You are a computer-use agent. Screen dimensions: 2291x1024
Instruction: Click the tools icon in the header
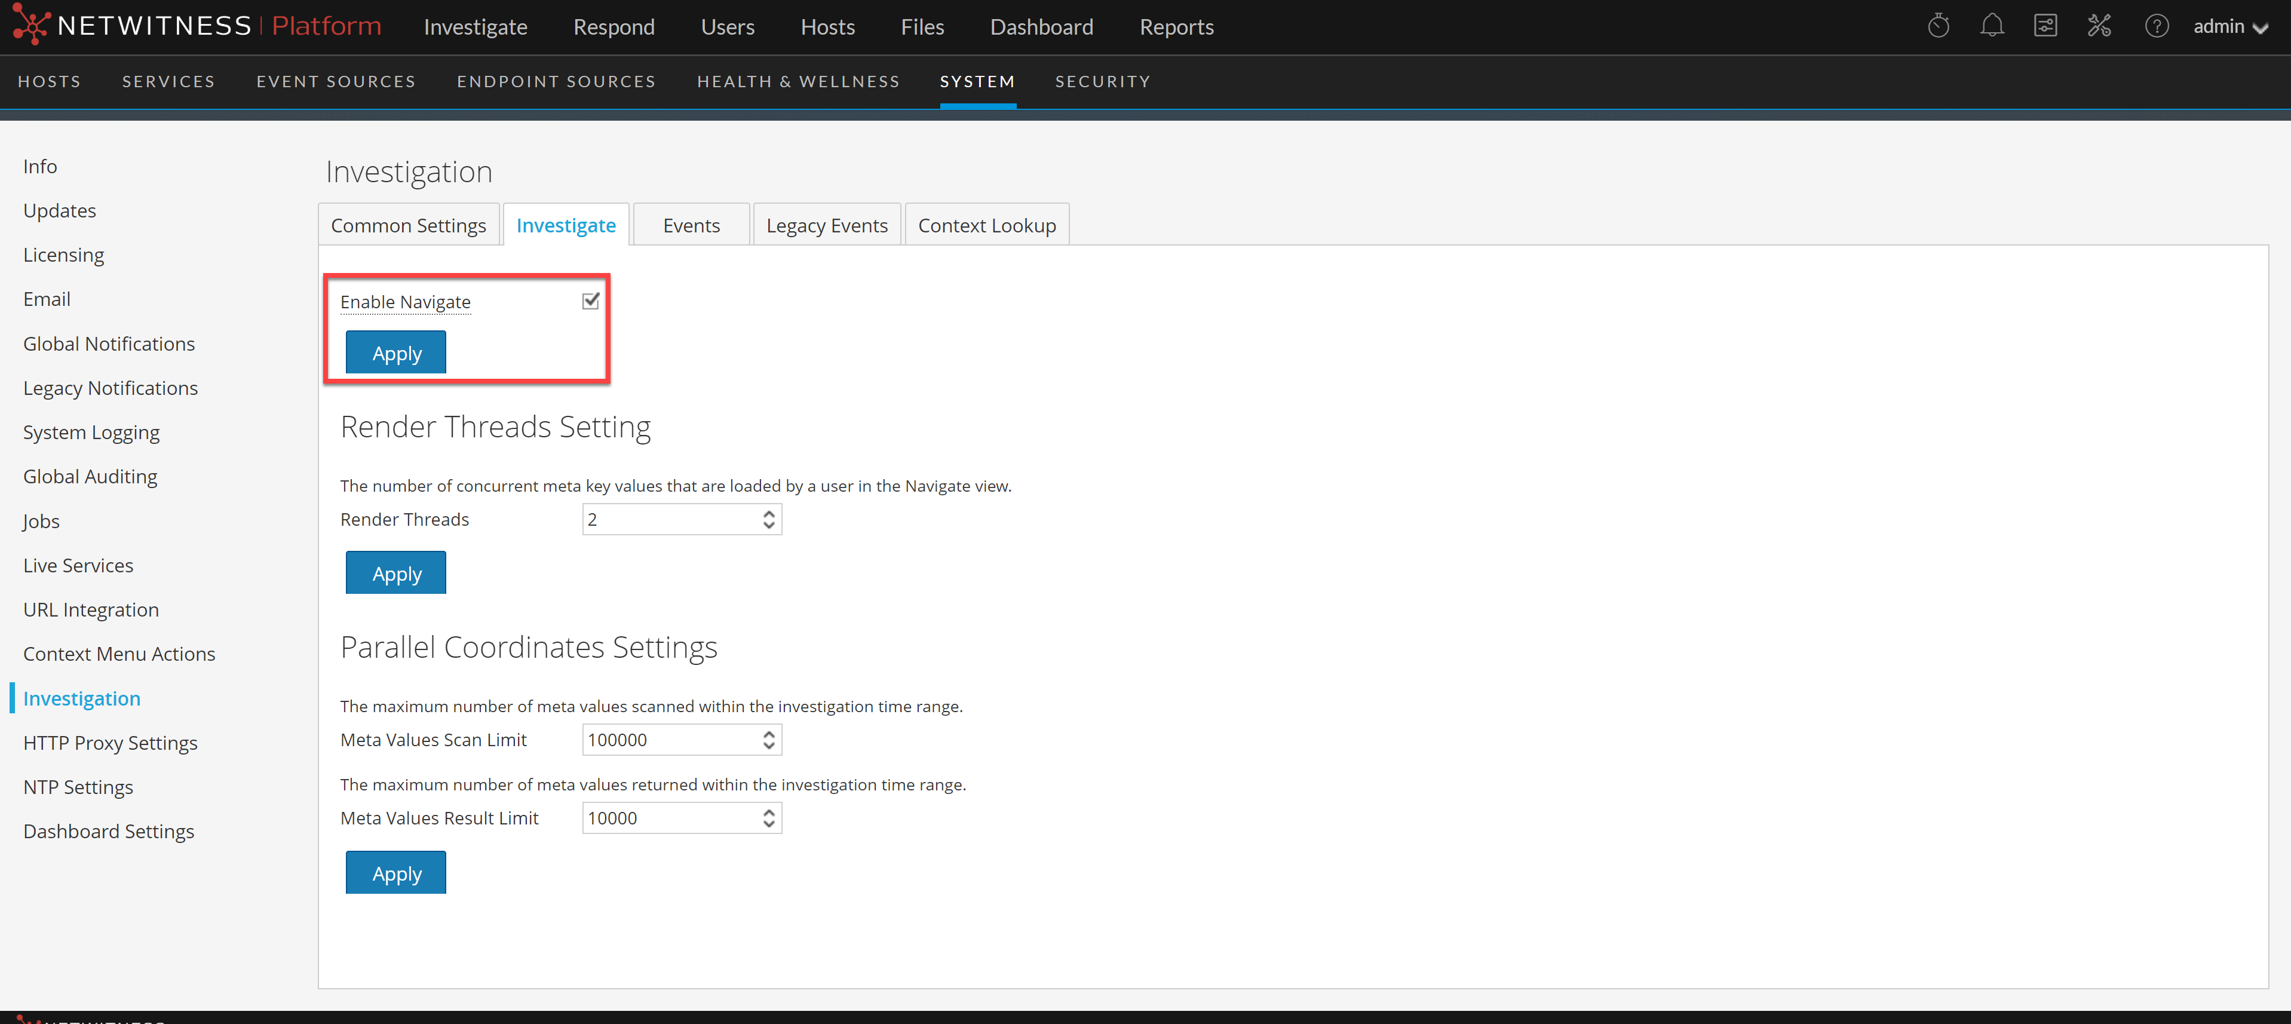(x=2100, y=26)
